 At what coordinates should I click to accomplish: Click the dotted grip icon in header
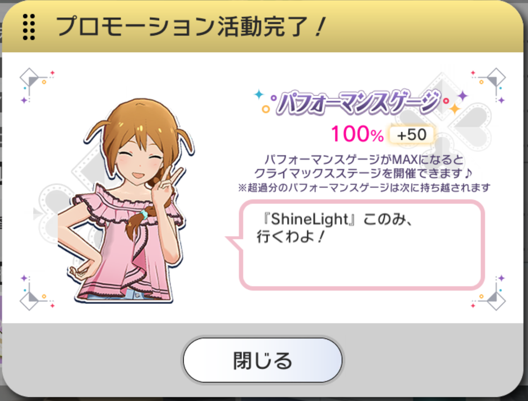click(29, 27)
